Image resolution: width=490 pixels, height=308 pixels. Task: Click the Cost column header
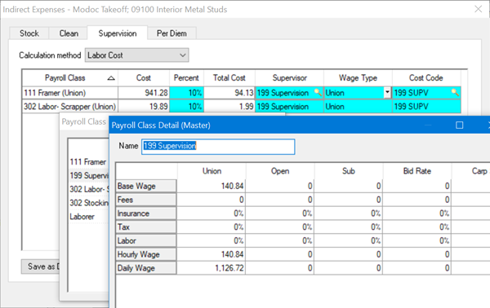pos(144,78)
